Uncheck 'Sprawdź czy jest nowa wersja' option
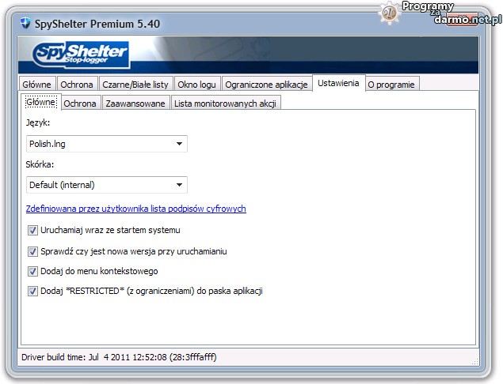Viewport: 503px width, 384px height. pos(32,251)
